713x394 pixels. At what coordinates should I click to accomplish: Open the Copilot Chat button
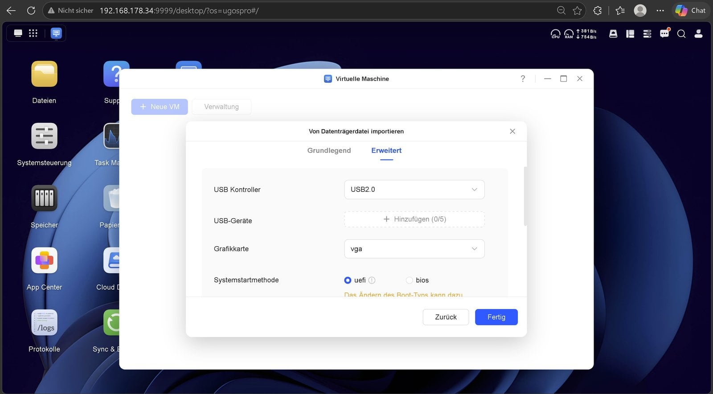click(x=690, y=10)
